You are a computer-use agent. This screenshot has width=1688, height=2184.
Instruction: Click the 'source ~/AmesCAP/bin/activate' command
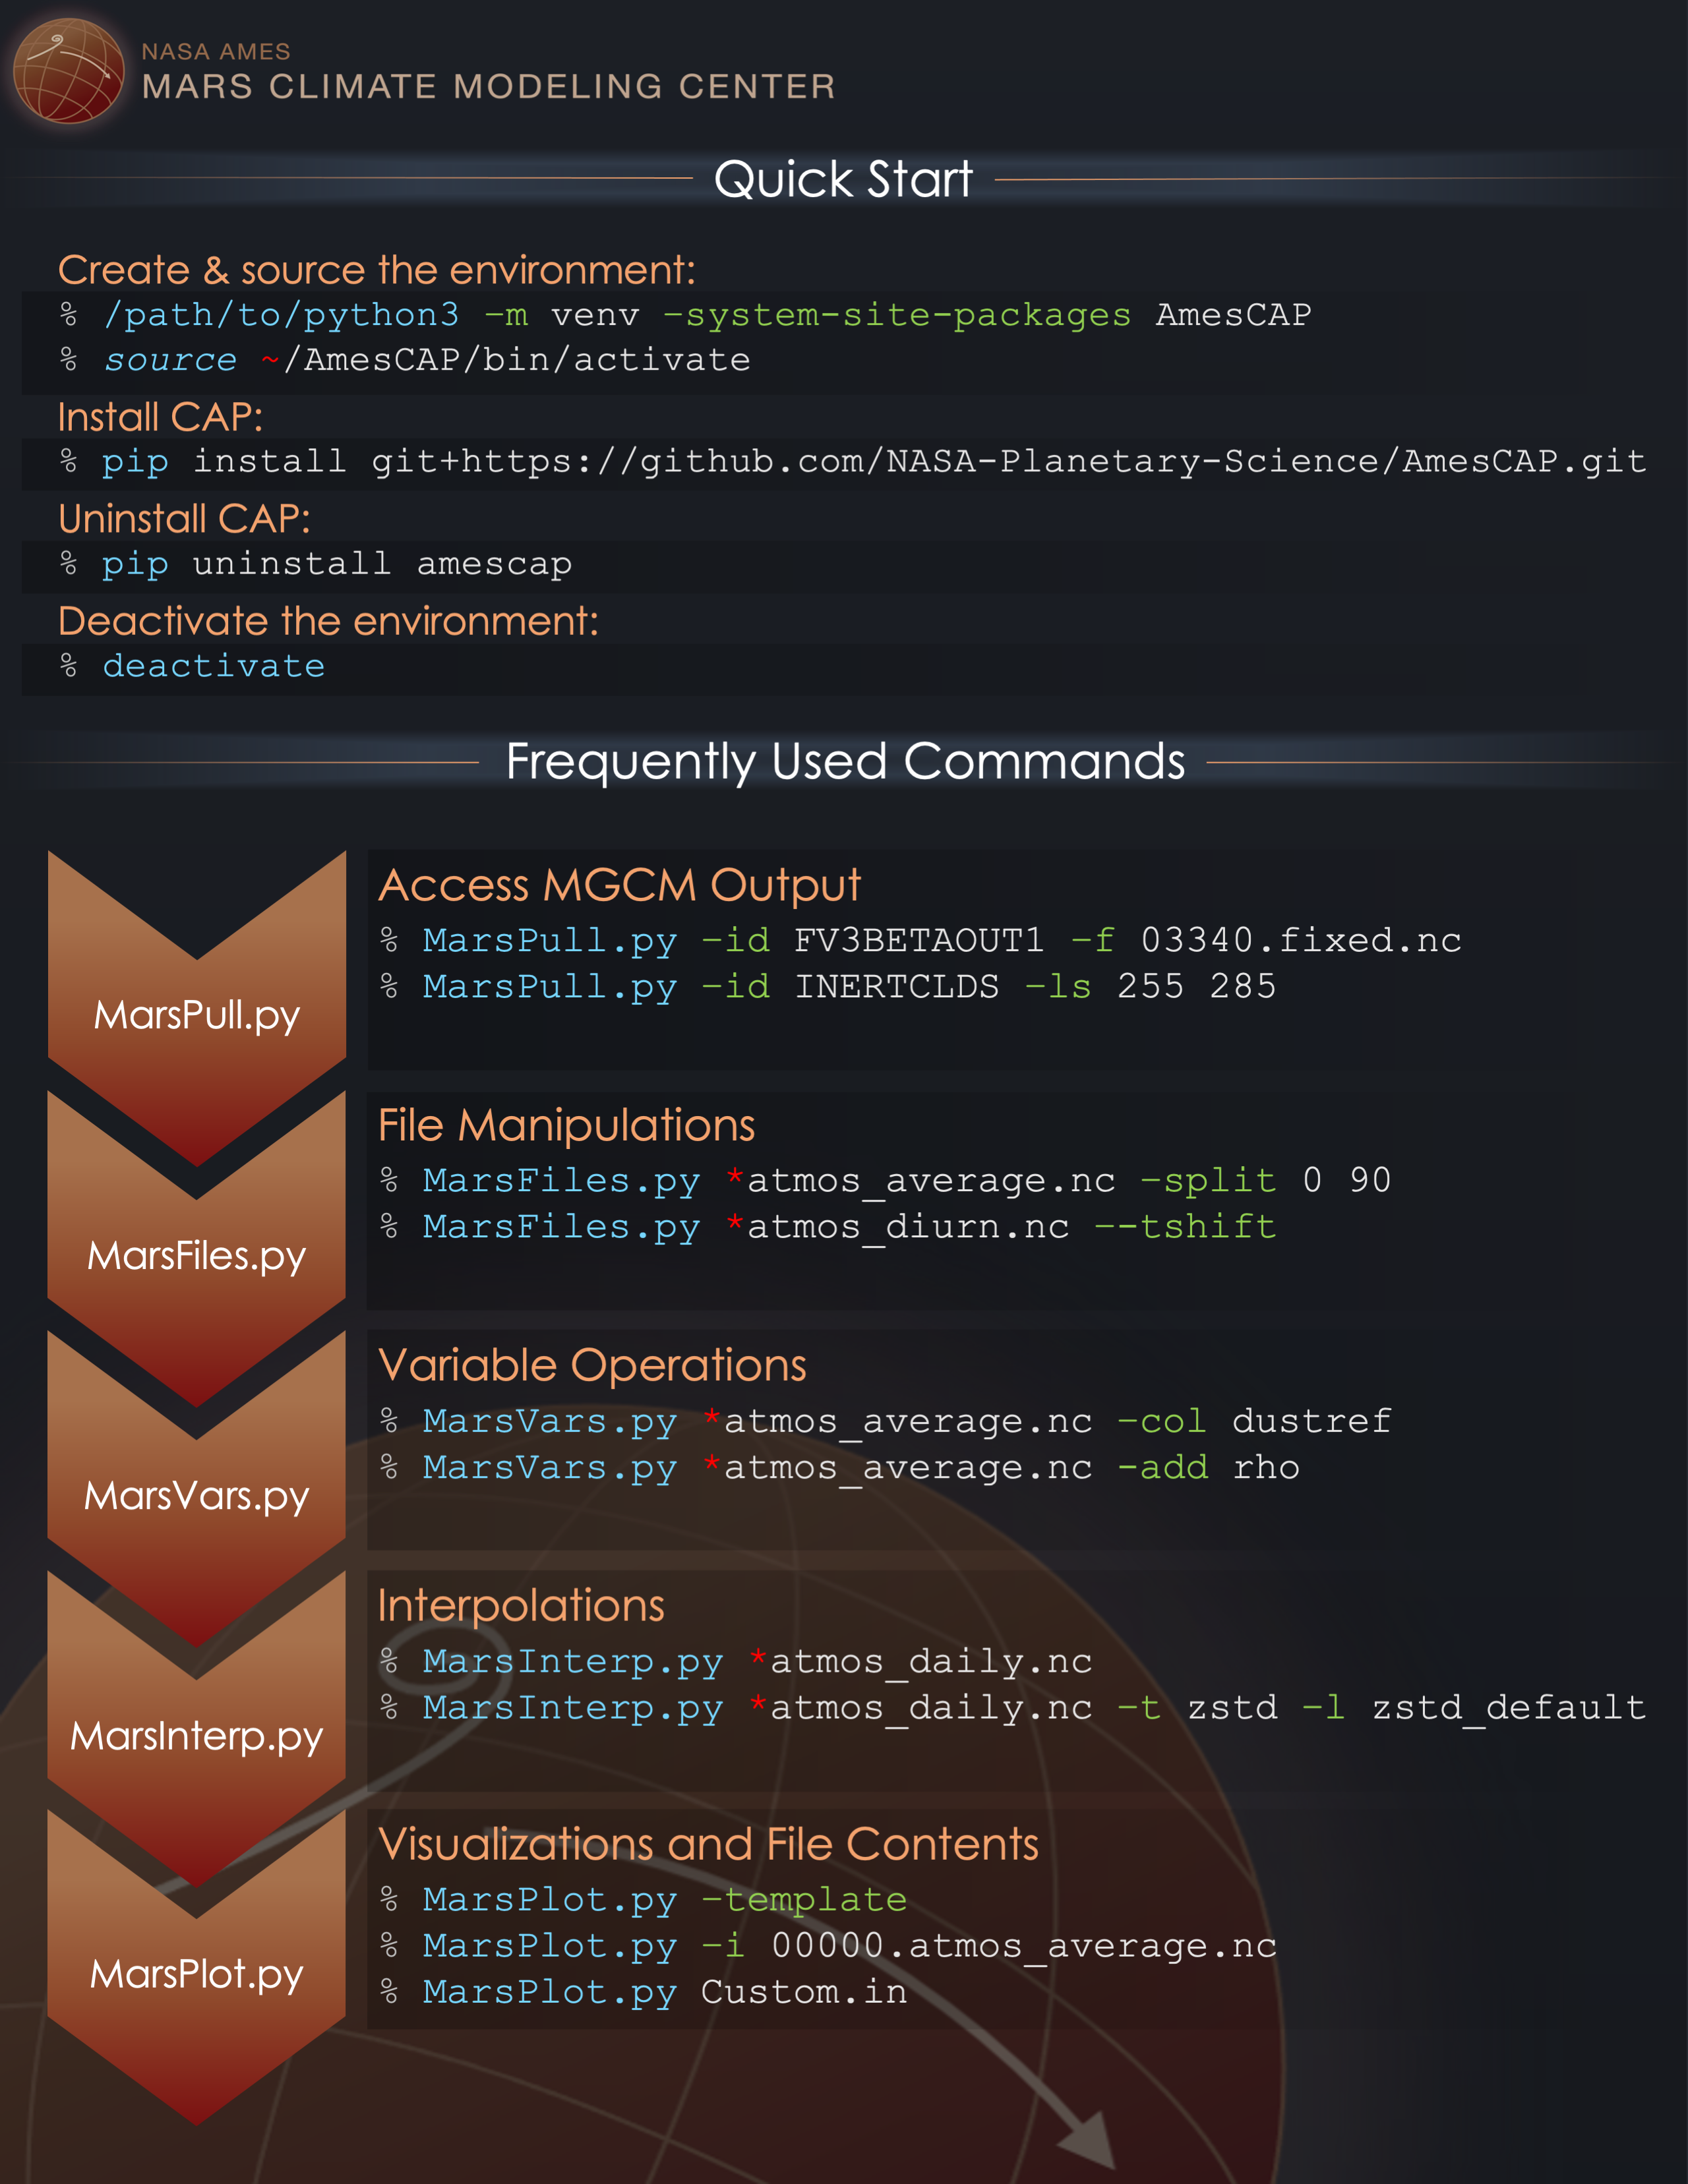[405, 360]
